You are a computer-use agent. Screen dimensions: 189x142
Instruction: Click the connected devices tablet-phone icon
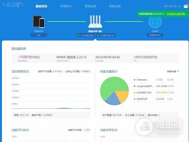coord(39,22)
